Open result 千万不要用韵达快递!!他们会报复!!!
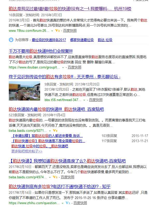161x207 pixels. (x=41, y=51)
